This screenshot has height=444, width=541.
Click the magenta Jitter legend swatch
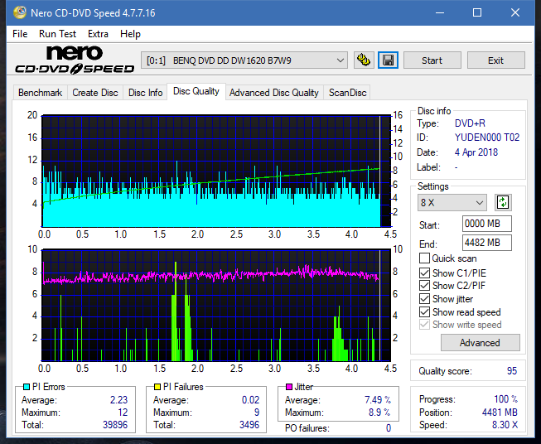coord(289,387)
